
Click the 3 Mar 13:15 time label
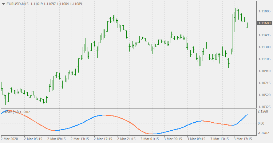tap(219, 139)
